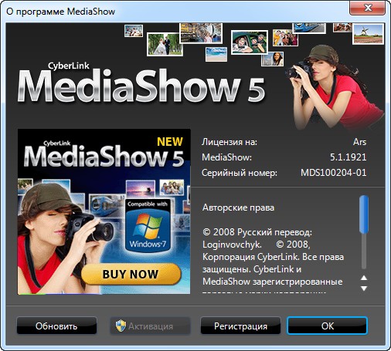
Task: Click the Серийный номер: label
Action: pyautogui.click(x=240, y=173)
